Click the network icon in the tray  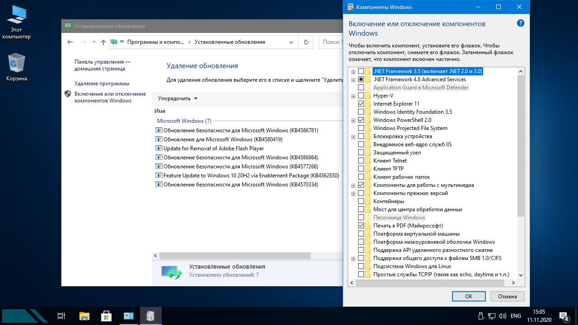pos(492,316)
